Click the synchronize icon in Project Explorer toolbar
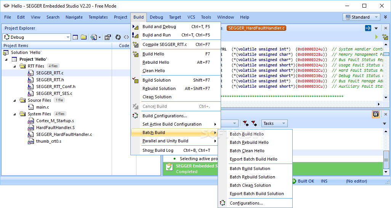 click(118, 37)
